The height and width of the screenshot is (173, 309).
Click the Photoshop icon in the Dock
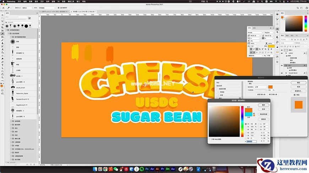pyautogui.click(x=146, y=169)
